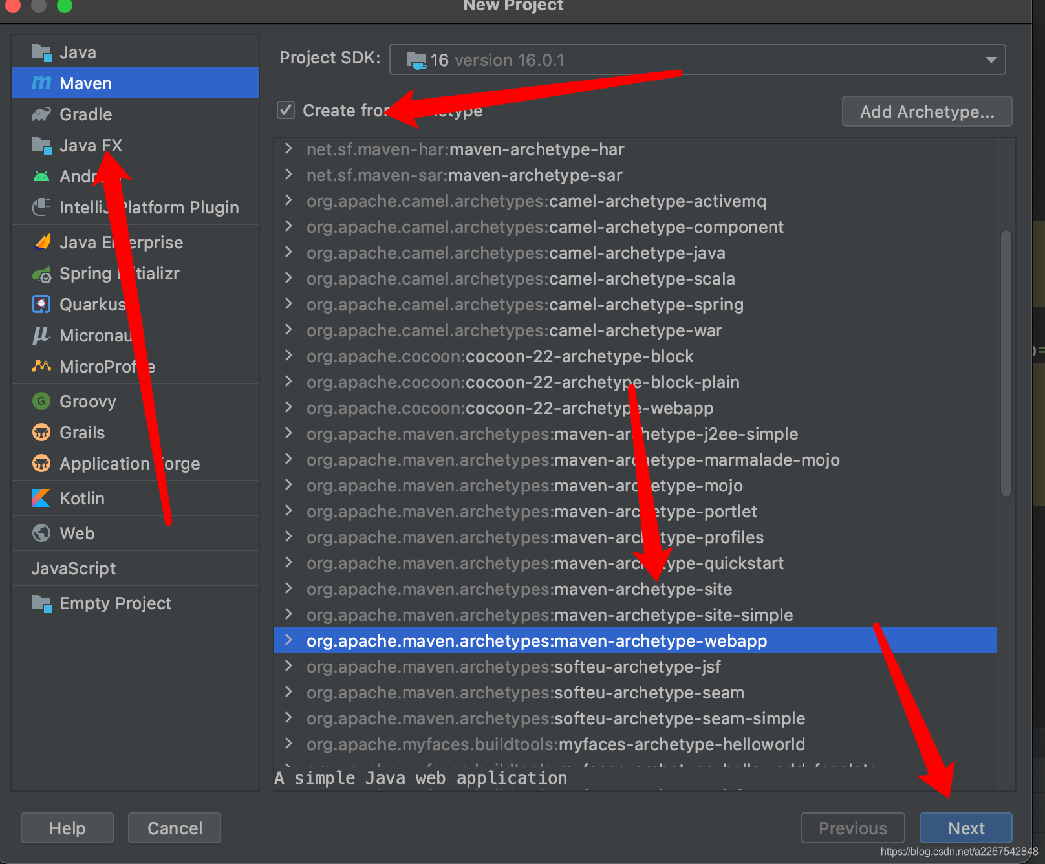Click the Groovy green G icon
The height and width of the screenshot is (864, 1045).
coord(41,402)
